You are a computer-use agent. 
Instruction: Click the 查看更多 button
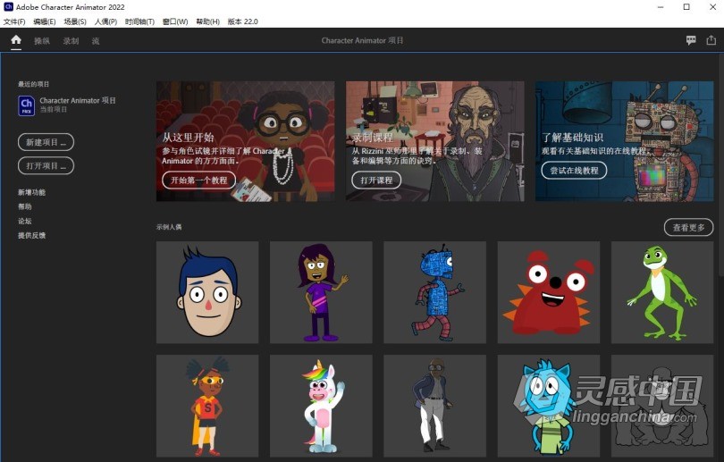point(688,227)
